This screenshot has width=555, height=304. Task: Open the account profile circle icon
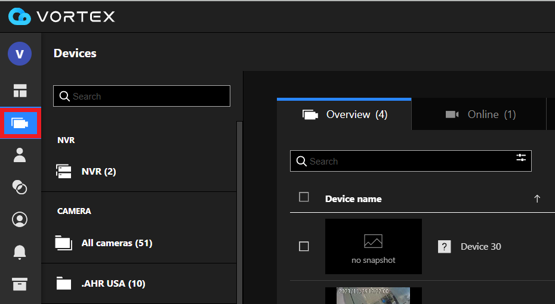20,219
